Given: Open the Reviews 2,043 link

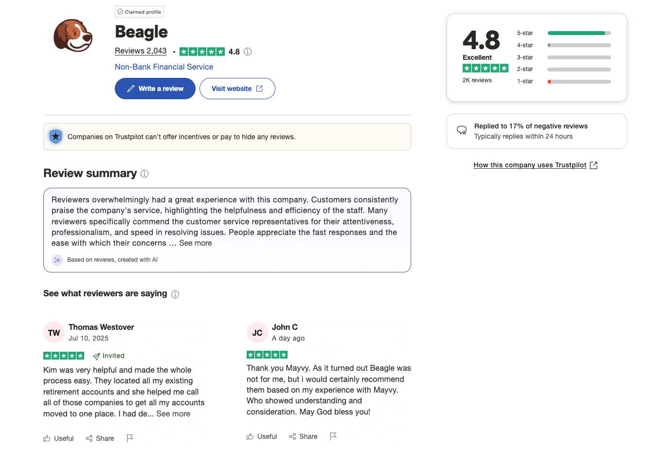Looking at the screenshot, I should pyautogui.click(x=141, y=51).
